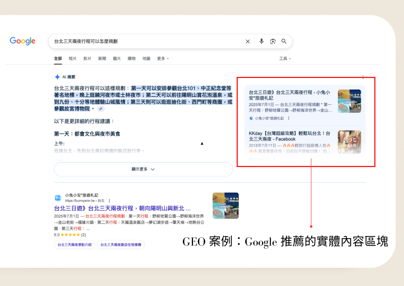Open AI summary three-dot options menu
The height and width of the screenshot is (286, 404).
tap(363, 77)
